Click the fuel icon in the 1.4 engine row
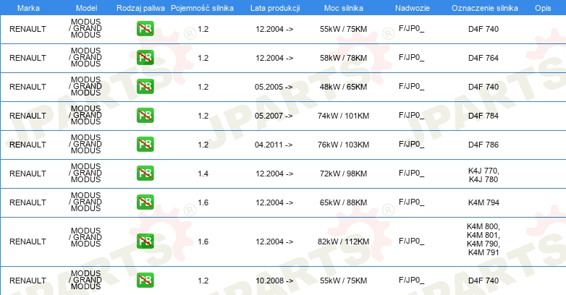This screenshot has height=295, width=566. [145, 173]
